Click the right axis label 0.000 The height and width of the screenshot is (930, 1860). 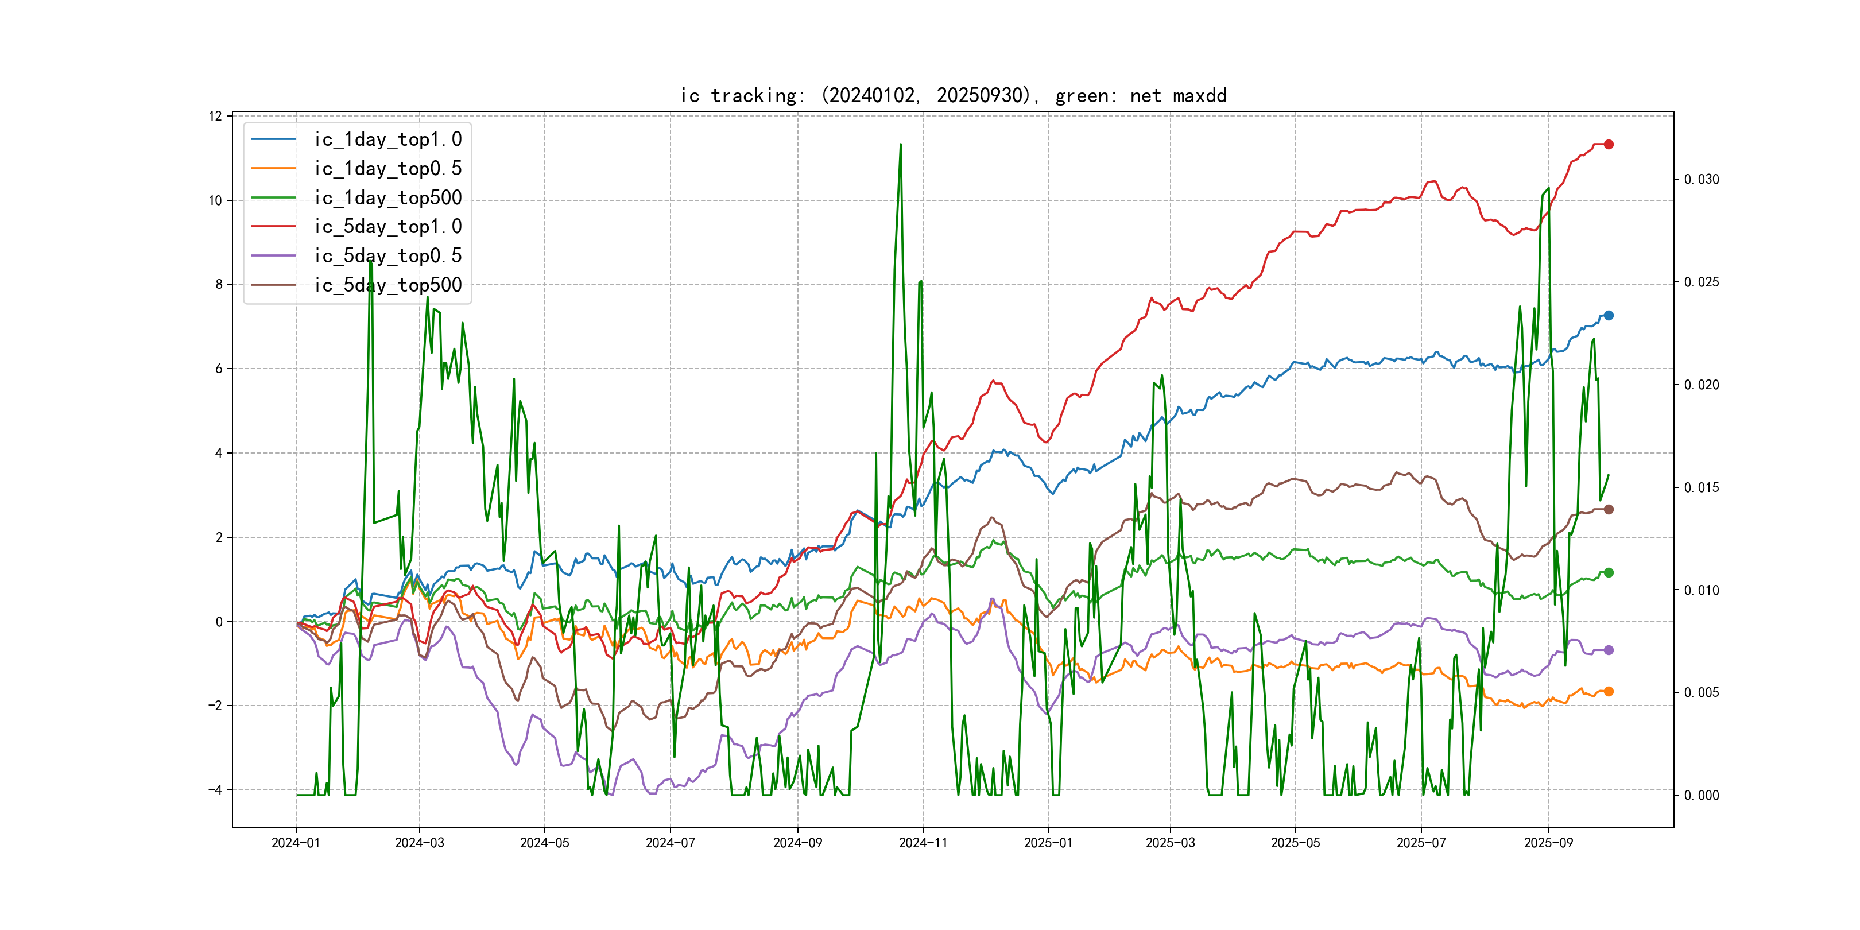[x=1701, y=795]
